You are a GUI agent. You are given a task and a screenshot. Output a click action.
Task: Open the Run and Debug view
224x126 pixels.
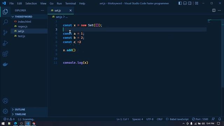tap(5, 43)
